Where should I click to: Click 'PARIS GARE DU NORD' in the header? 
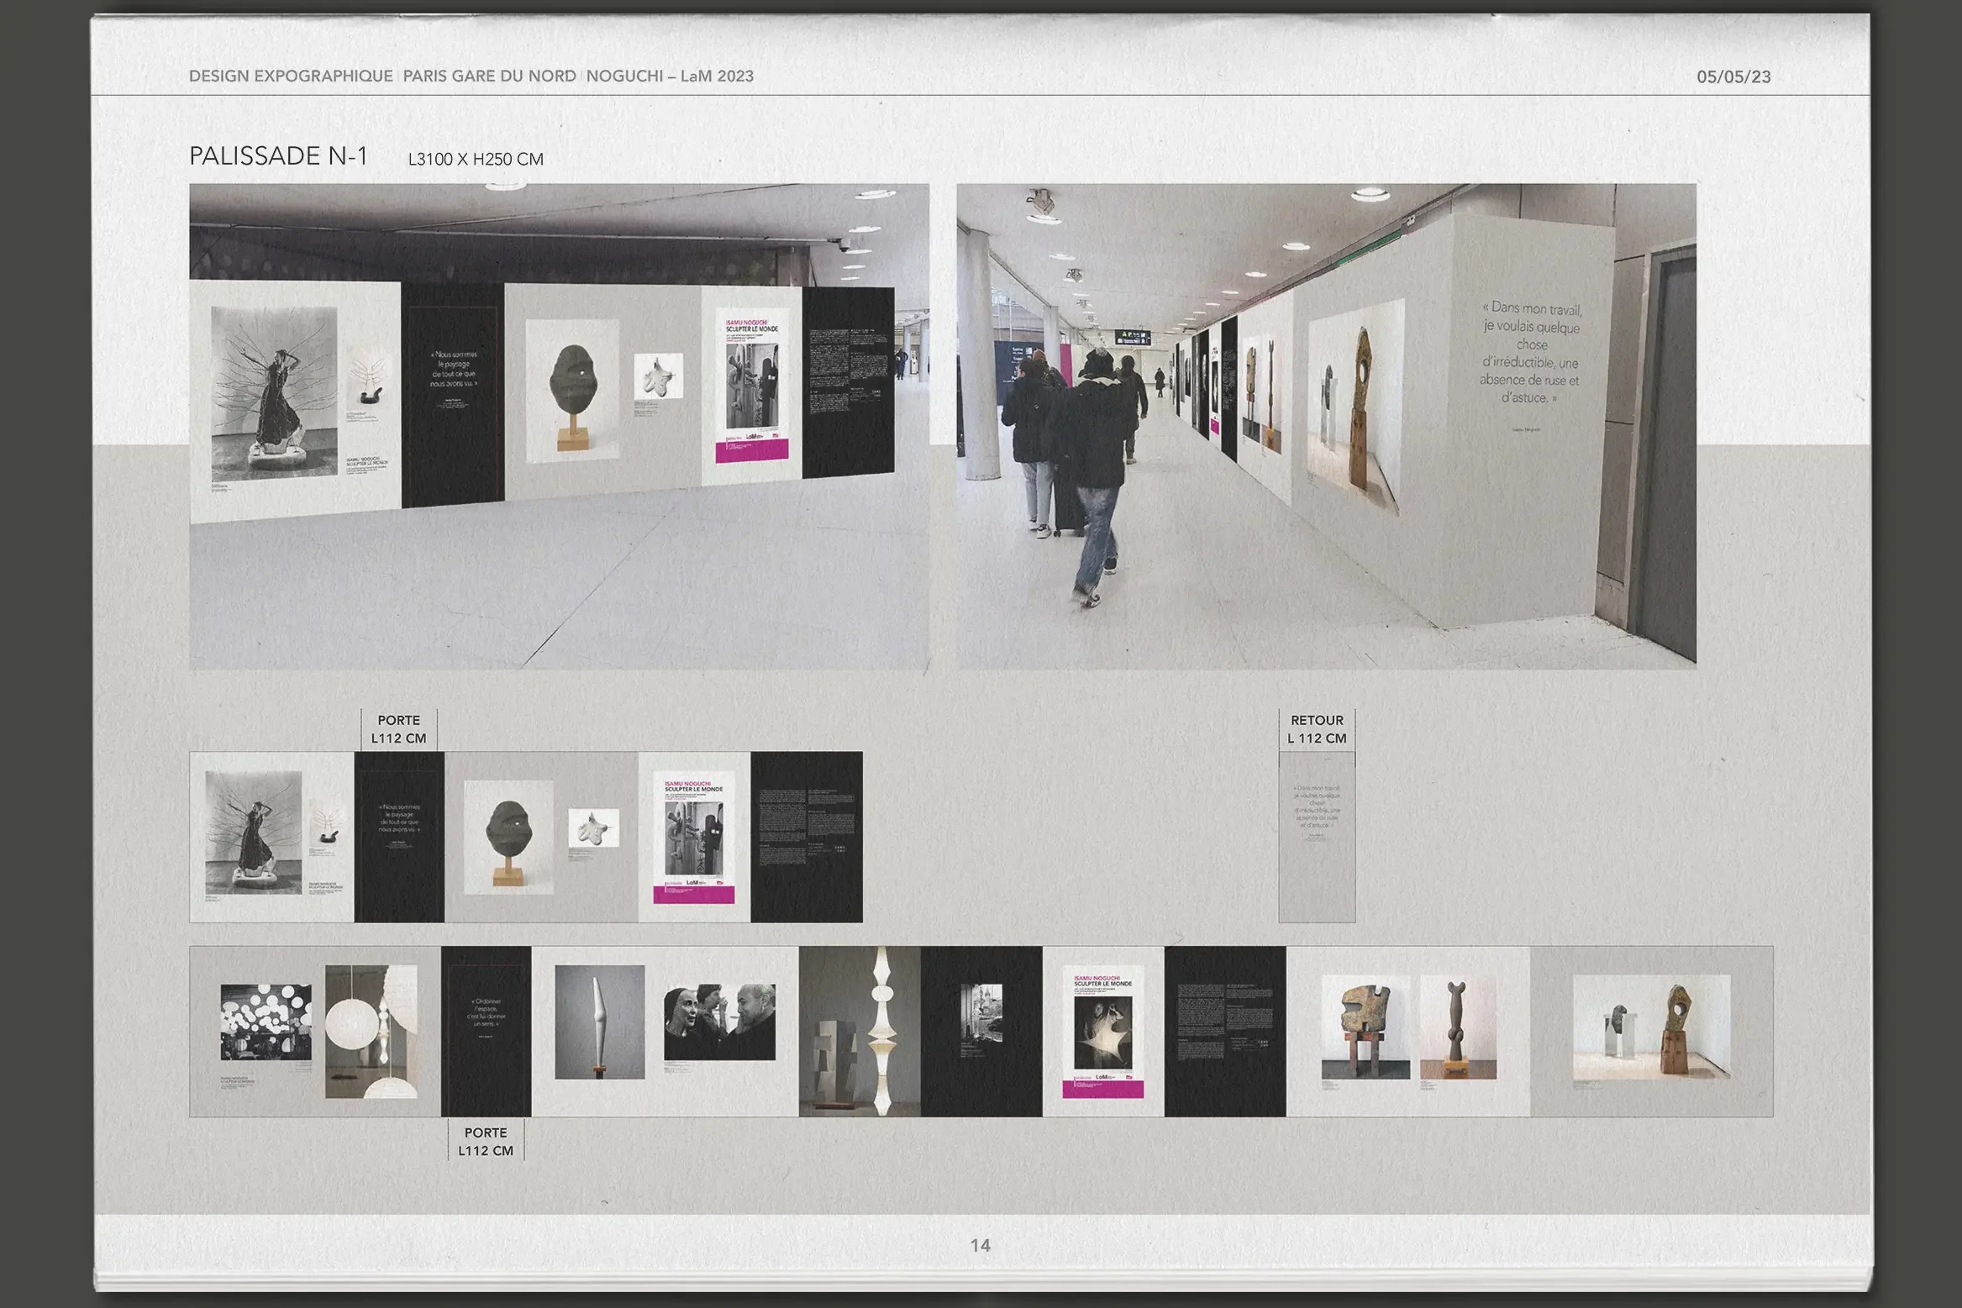tap(489, 76)
